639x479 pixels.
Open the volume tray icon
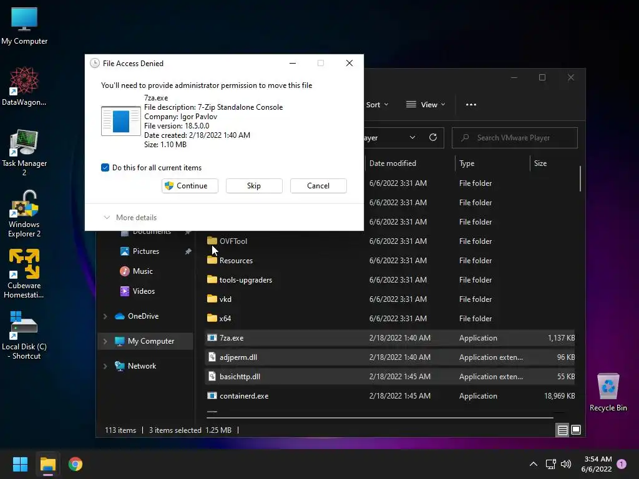(x=566, y=464)
